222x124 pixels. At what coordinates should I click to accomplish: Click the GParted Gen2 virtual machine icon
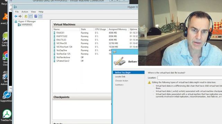(54, 61)
